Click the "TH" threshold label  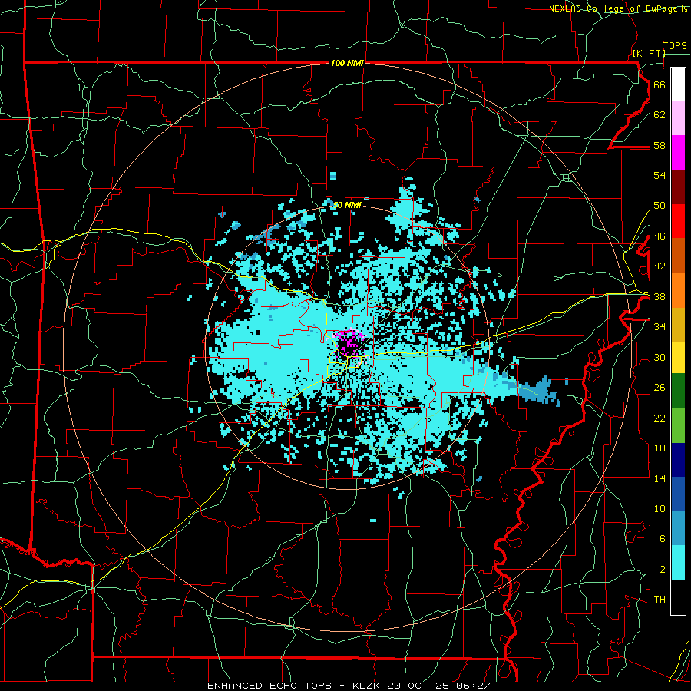coord(660,599)
